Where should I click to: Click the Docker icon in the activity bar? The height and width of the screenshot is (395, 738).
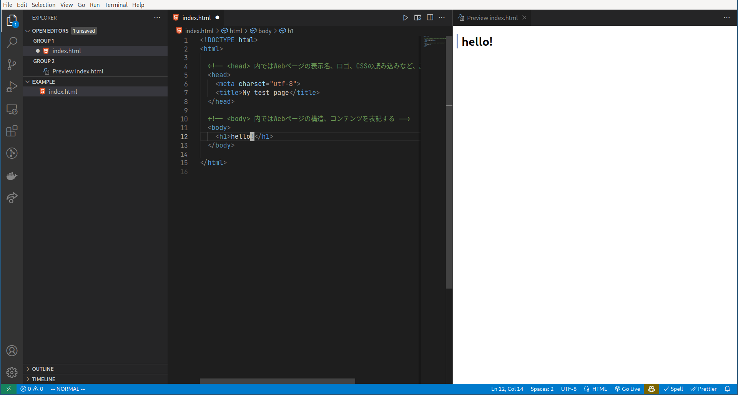12,176
